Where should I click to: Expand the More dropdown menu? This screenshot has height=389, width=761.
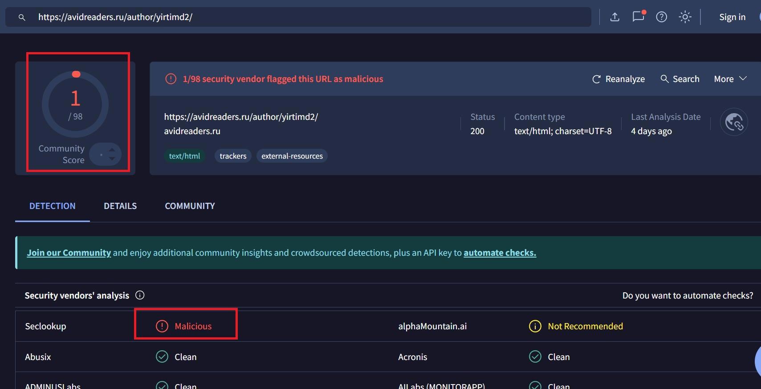[x=730, y=79]
